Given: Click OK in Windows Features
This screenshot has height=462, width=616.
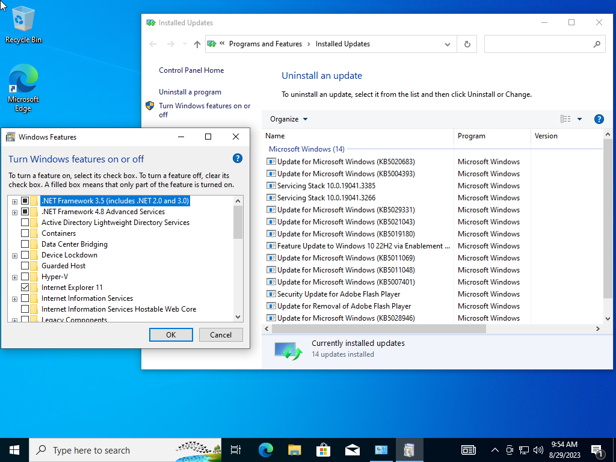Looking at the screenshot, I should coord(171,334).
